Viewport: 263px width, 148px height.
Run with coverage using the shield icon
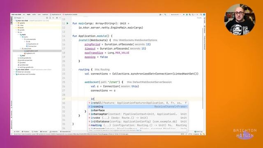(x=190, y=15)
